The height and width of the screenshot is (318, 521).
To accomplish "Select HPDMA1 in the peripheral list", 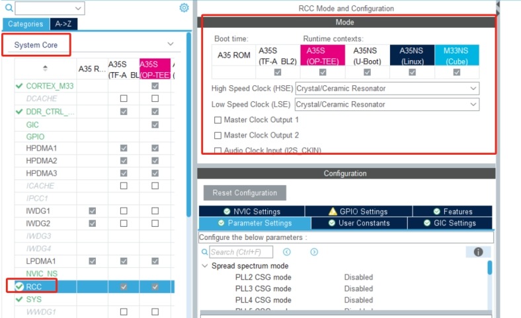I will coord(42,149).
